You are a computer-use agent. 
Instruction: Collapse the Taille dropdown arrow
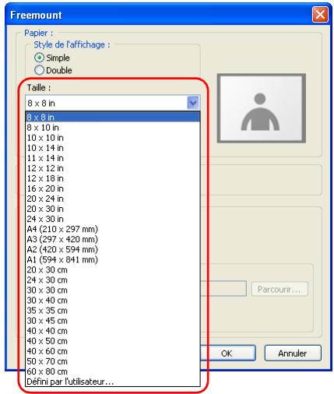tap(193, 103)
